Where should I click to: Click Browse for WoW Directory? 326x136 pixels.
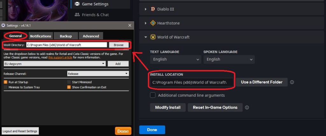pyautogui.click(x=119, y=45)
